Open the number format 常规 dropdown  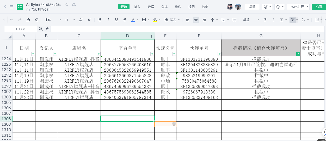click(x=251, y=20)
